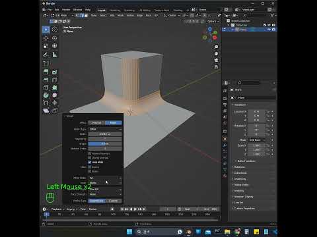Switch to Modeling workspace tab
Screen dimensions: 317x237
click(x=115, y=10)
